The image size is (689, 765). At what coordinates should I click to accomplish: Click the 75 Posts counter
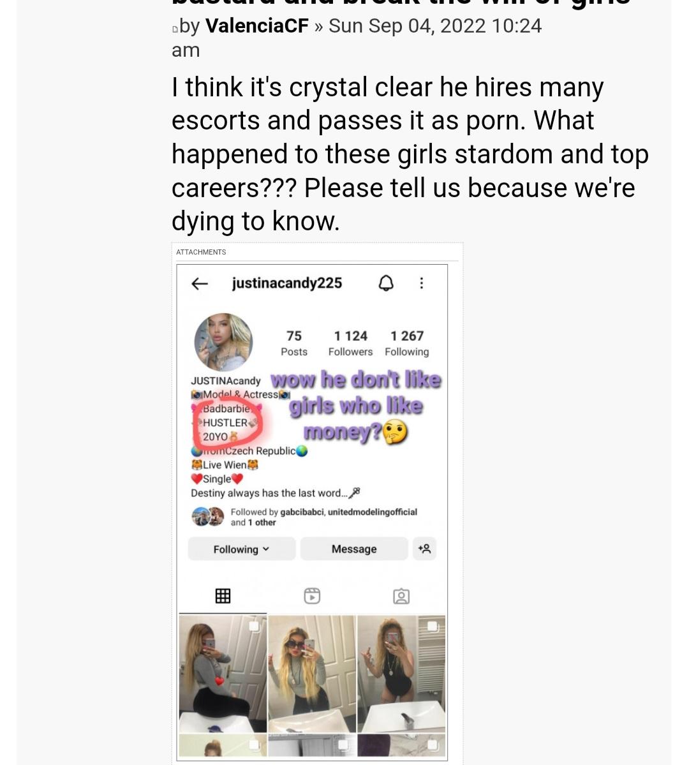pos(294,343)
